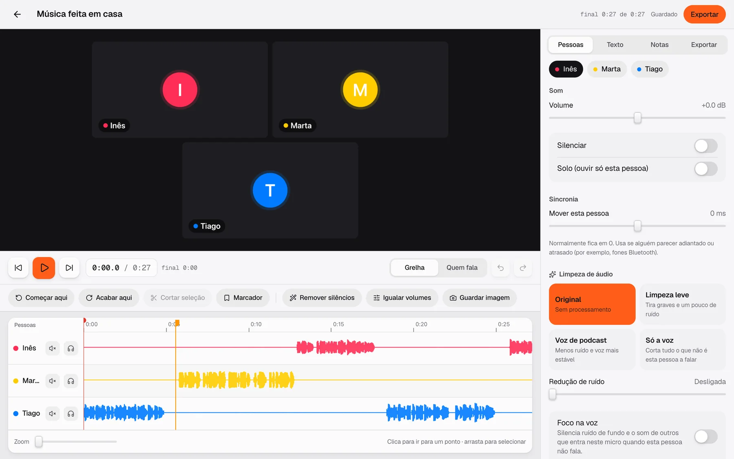This screenshot has height=459, width=734.
Task: Skip to end of the recording
Action: (69, 268)
